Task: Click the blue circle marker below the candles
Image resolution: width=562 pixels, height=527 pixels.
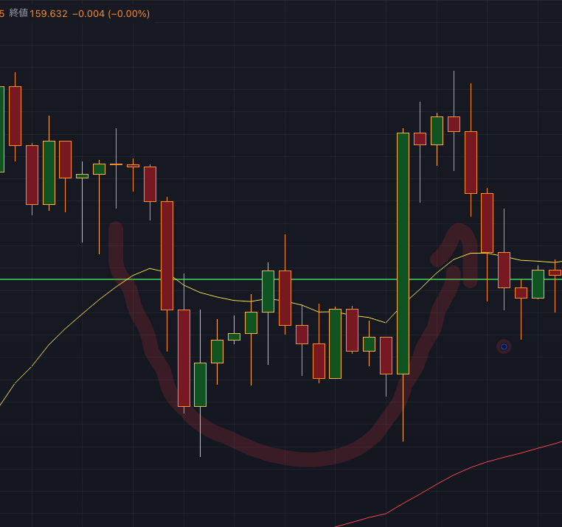Action: [504, 346]
